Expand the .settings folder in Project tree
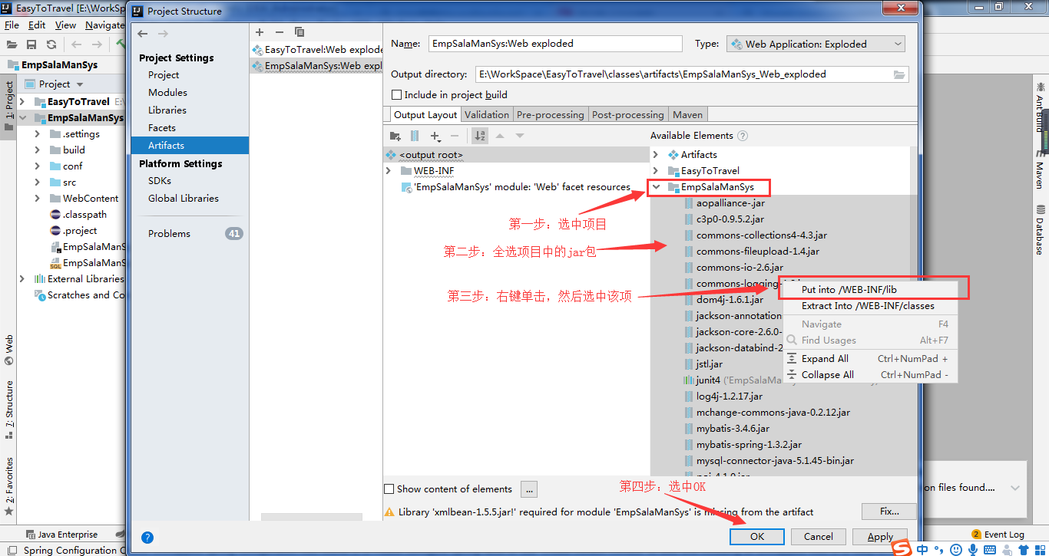The image size is (1049, 556). [37, 133]
